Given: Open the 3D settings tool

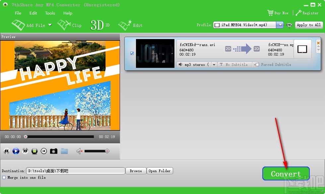Looking at the screenshot, I should pyautogui.click(x=100, y=25).
